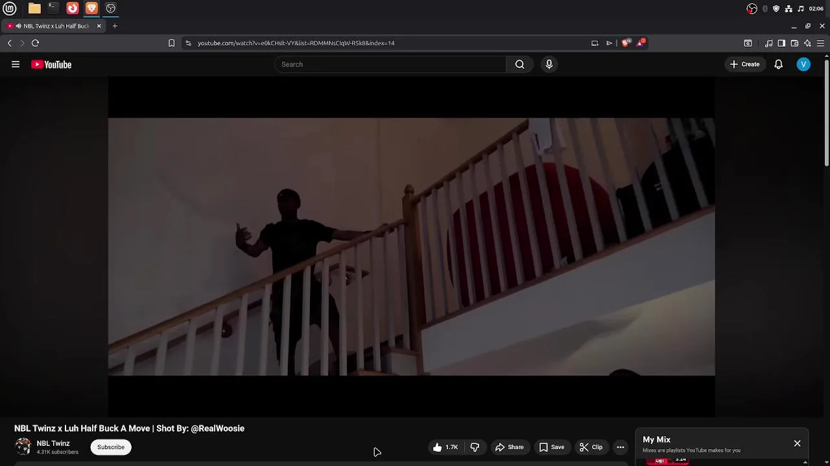This screenshot has width=830, height=466.
Task: Like this video (1.7K)
Action: tap(446, 447)
